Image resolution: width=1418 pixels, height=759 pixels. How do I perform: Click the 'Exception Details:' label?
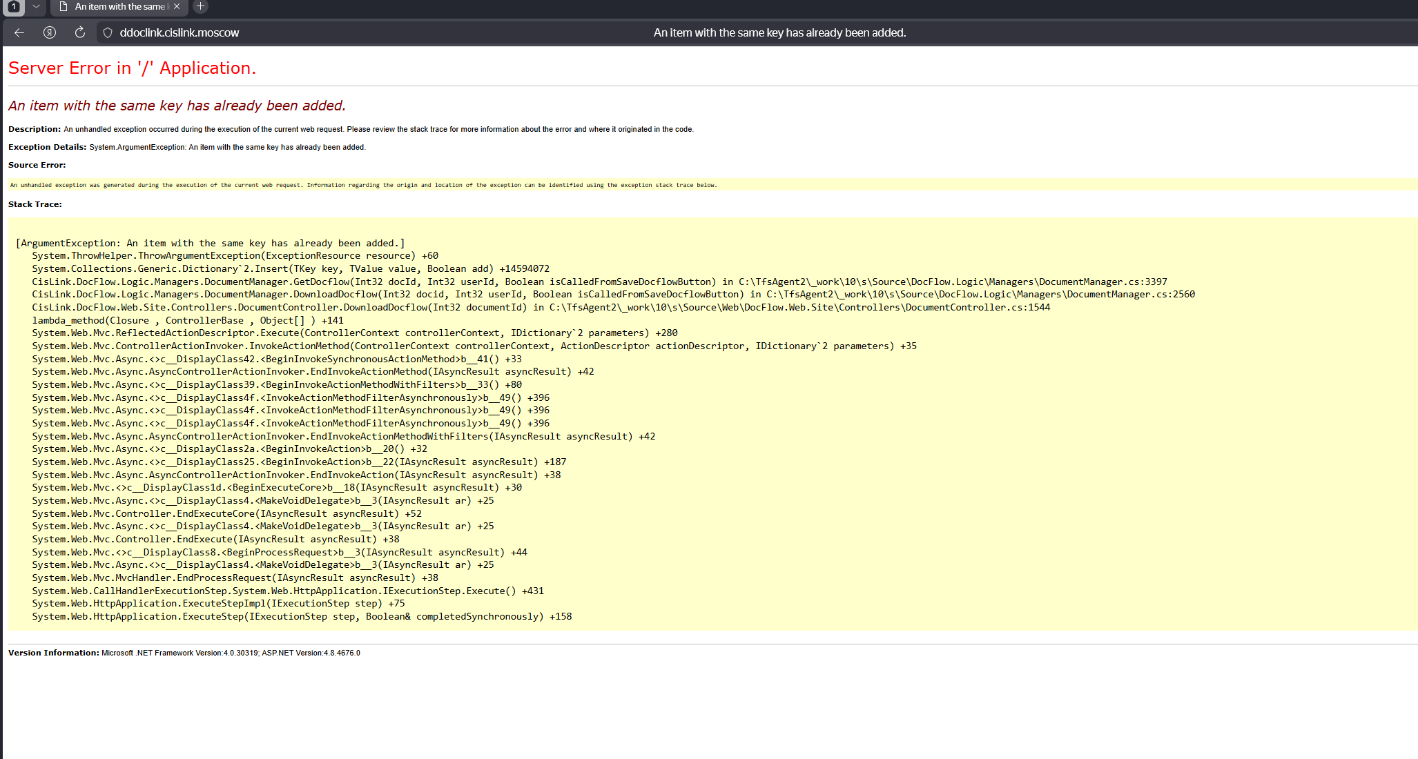point(47,147)
